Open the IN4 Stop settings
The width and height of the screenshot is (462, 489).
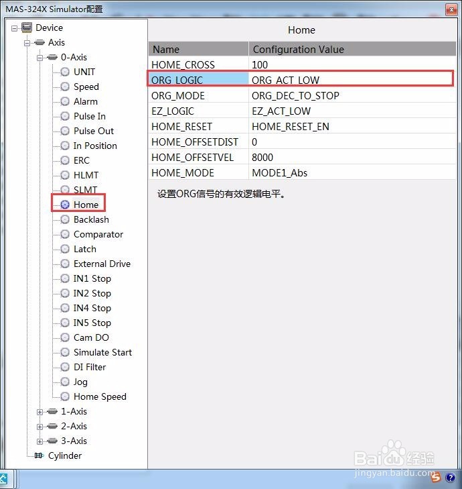92,308
